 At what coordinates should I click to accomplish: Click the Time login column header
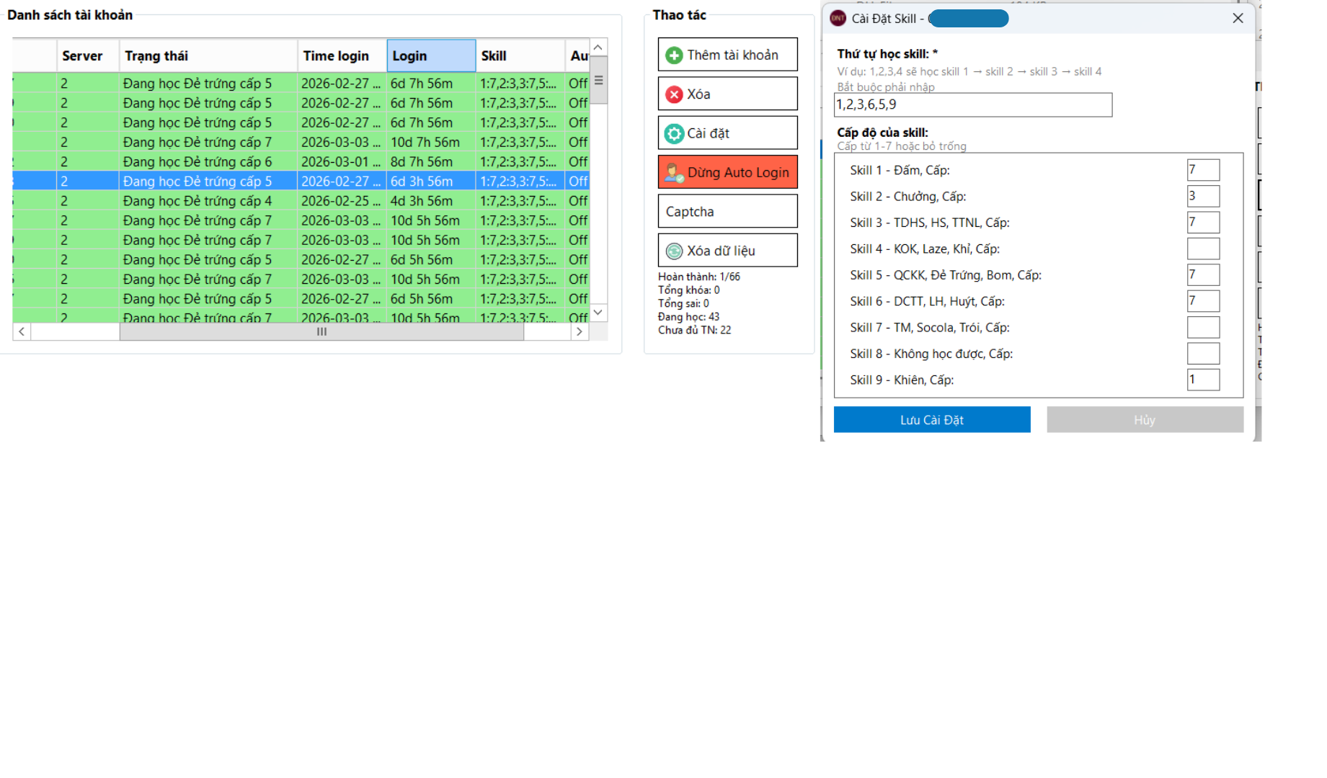(x=342, y=56)
